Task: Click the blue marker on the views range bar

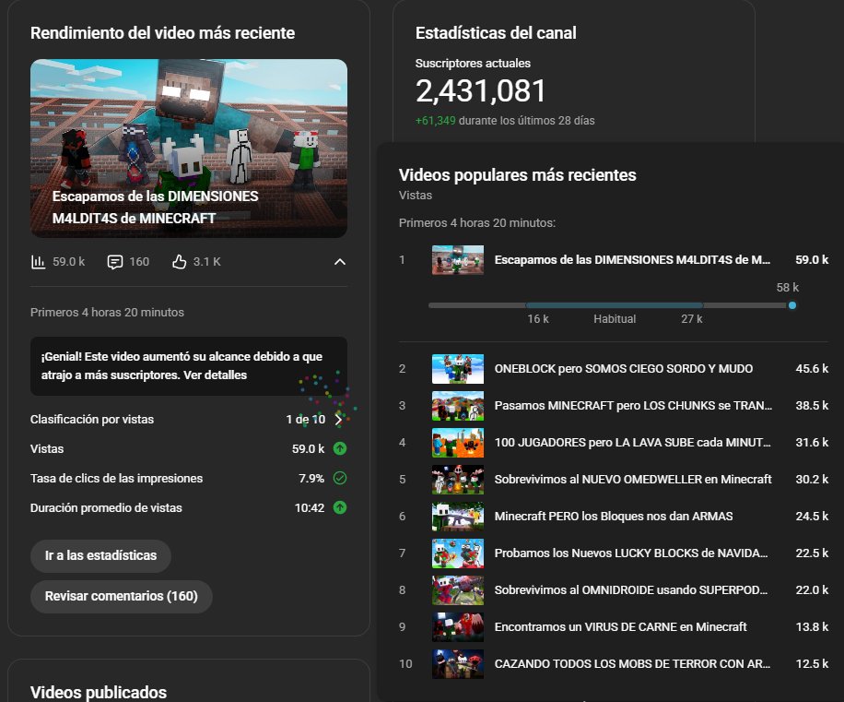Action: (792, 305)
